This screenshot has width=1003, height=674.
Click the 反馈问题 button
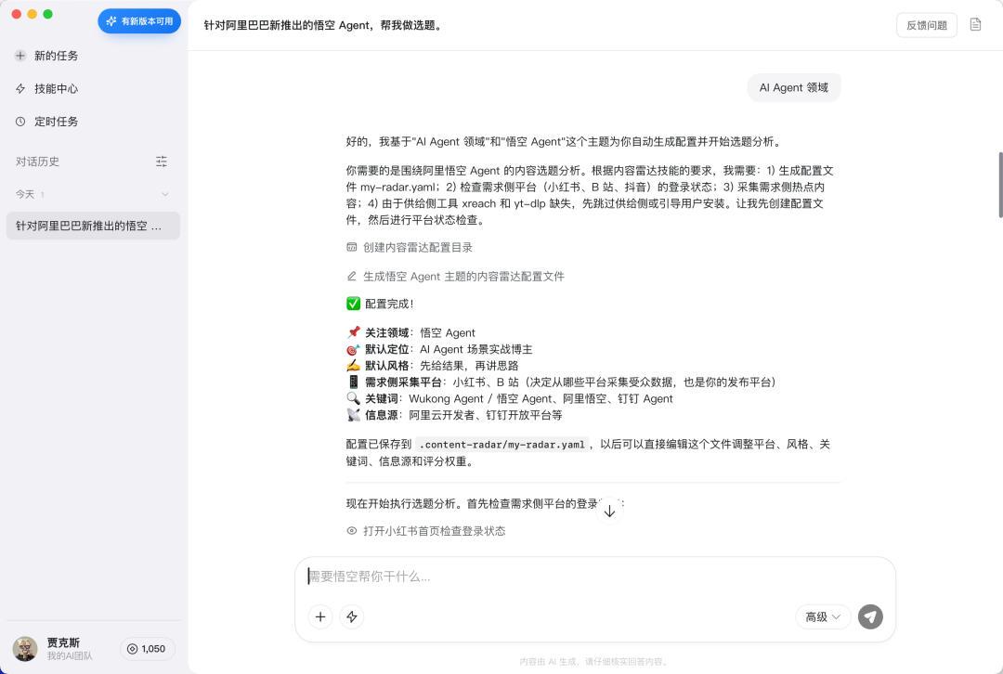(x=926, y=25)
